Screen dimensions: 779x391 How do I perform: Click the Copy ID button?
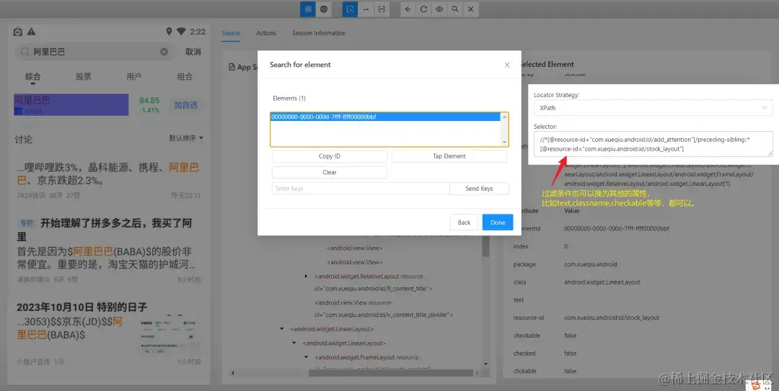[330, 156]
